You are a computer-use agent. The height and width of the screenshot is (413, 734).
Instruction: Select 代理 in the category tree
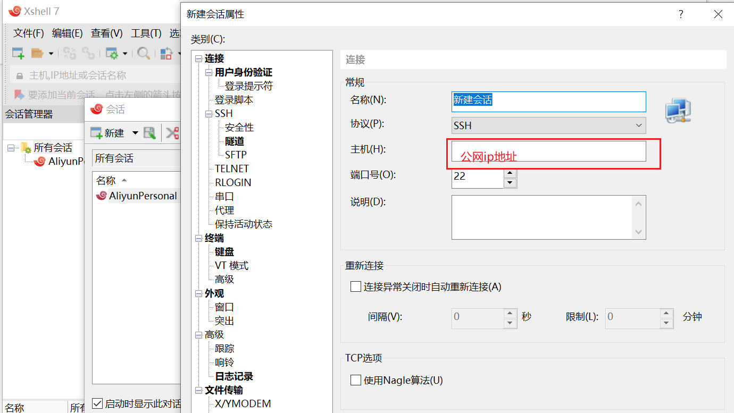point(224,210)
